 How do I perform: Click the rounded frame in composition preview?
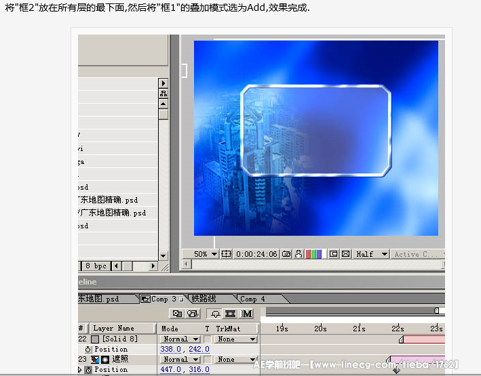point(316,131)
